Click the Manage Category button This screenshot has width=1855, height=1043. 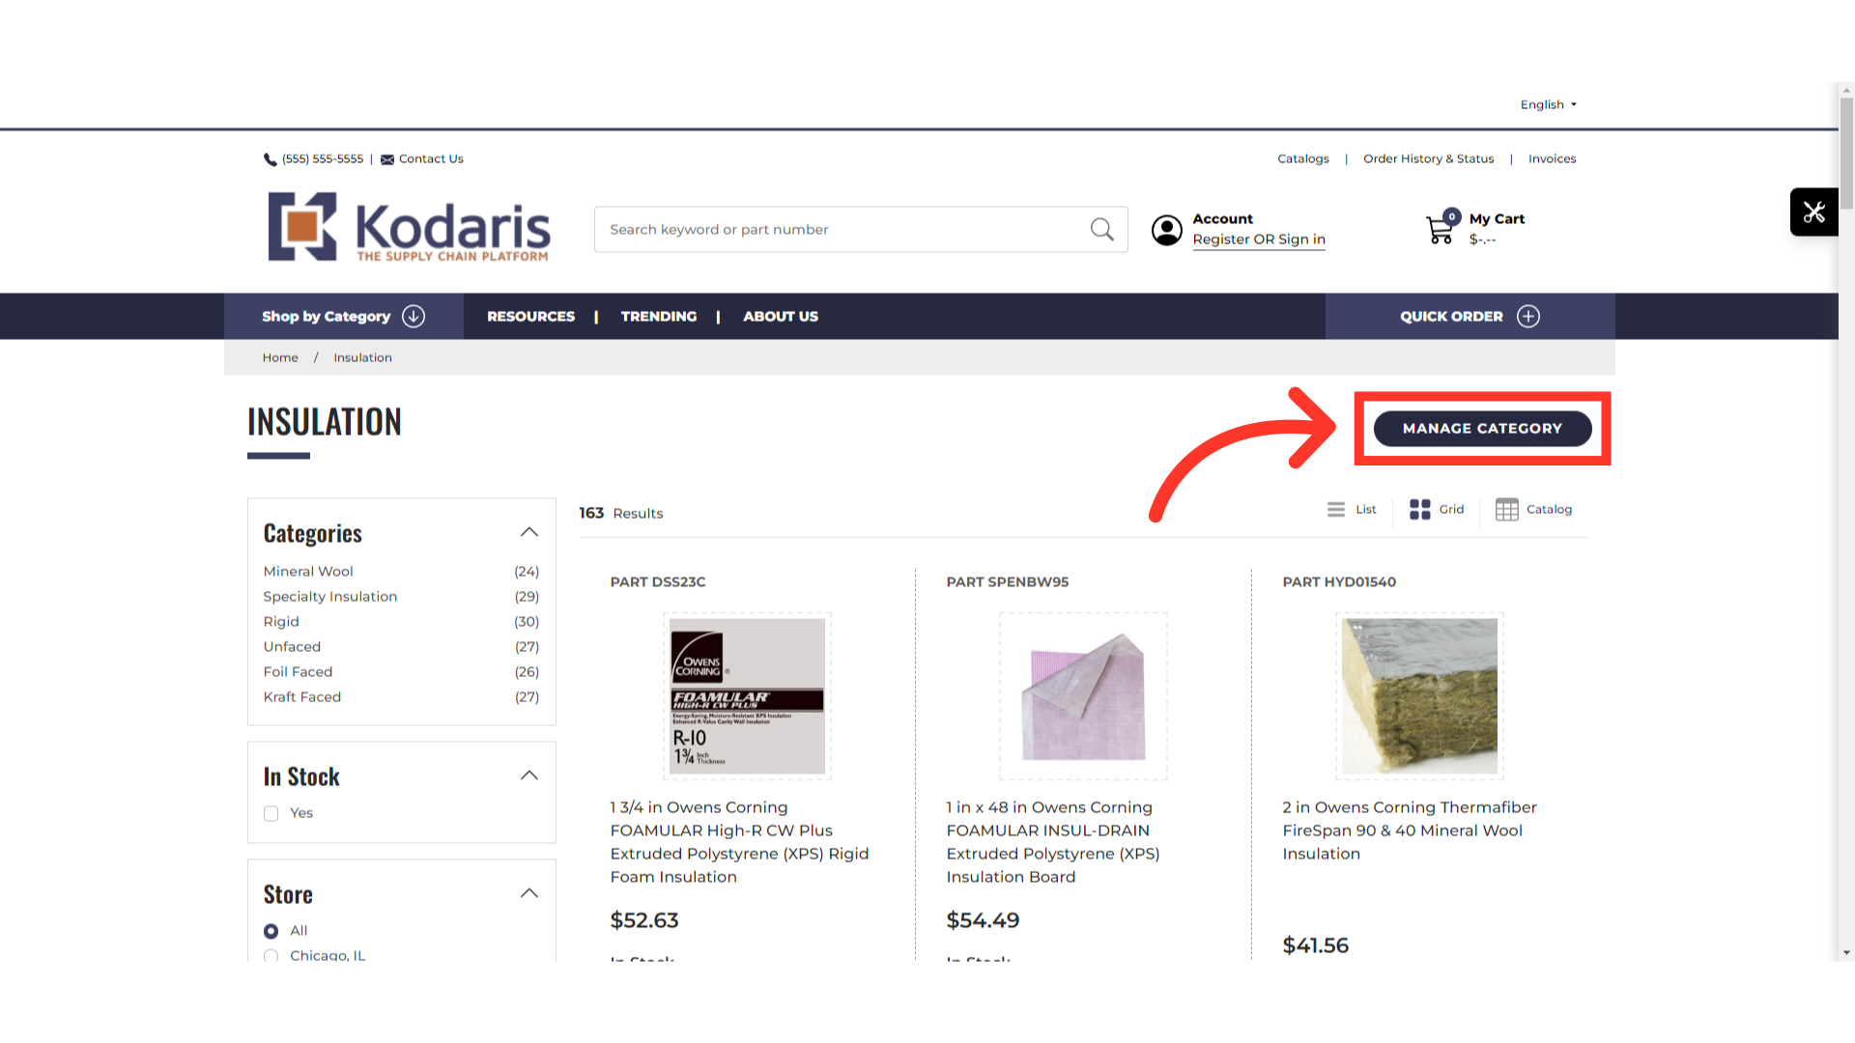point(1482,428)
